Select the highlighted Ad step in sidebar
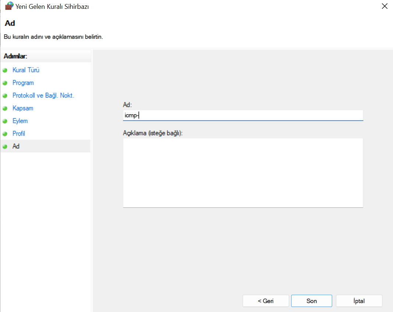This screenshot has height=312, width=393. click(x=16, y=146)
